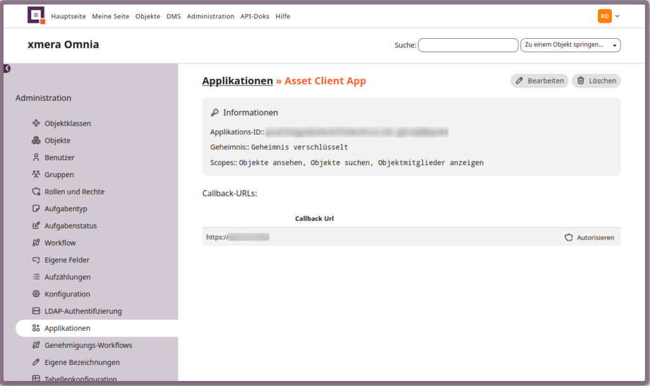Open the user account dropdown chevron
This screenshot has width=650, height=386.
click(617, 16)
